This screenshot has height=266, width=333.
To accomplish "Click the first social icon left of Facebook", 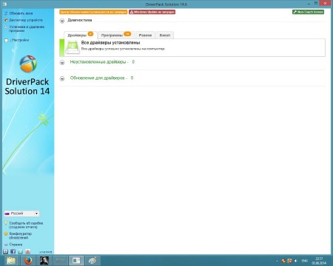I will [x=5, y=251].
